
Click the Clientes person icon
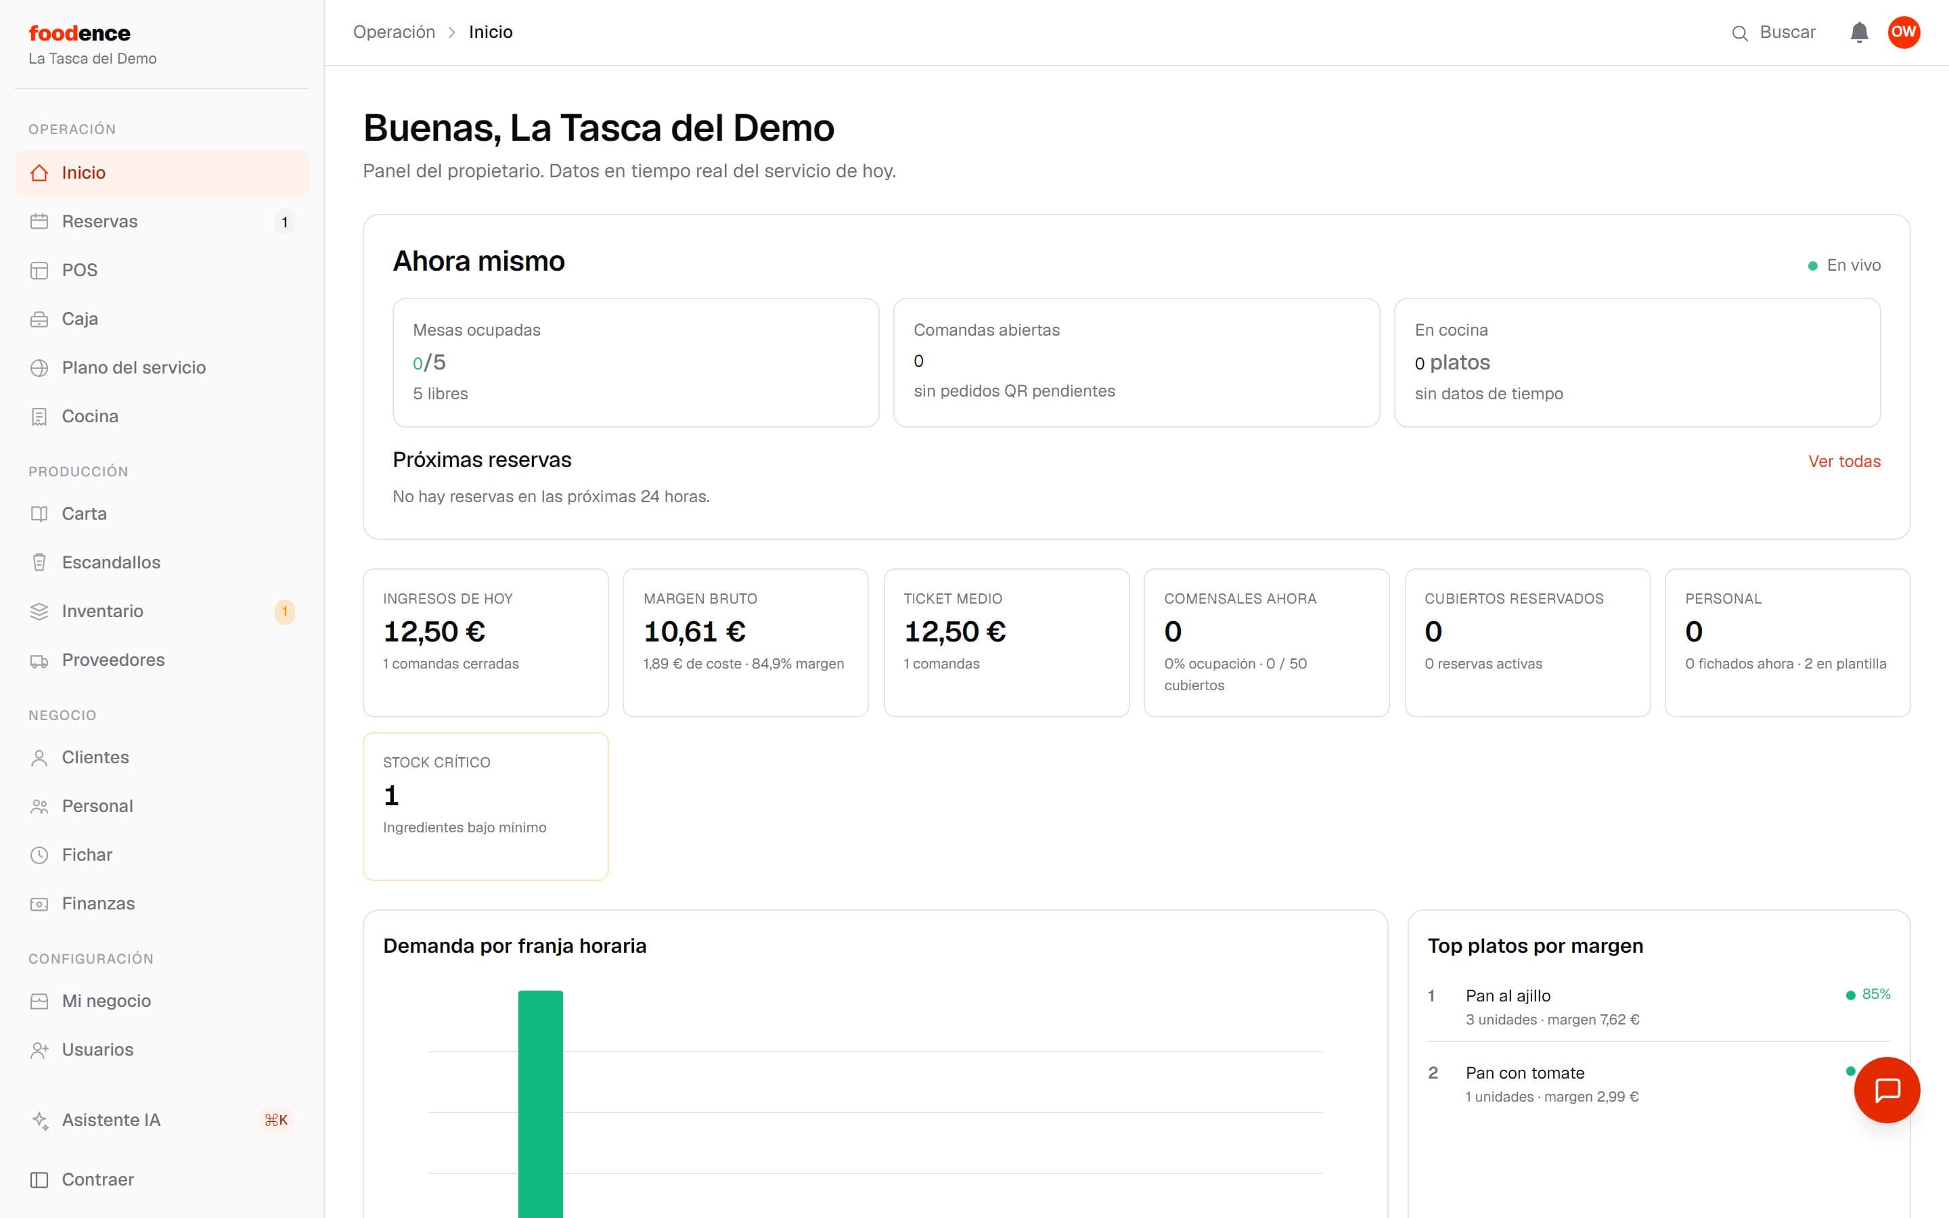tap(39, 758)
